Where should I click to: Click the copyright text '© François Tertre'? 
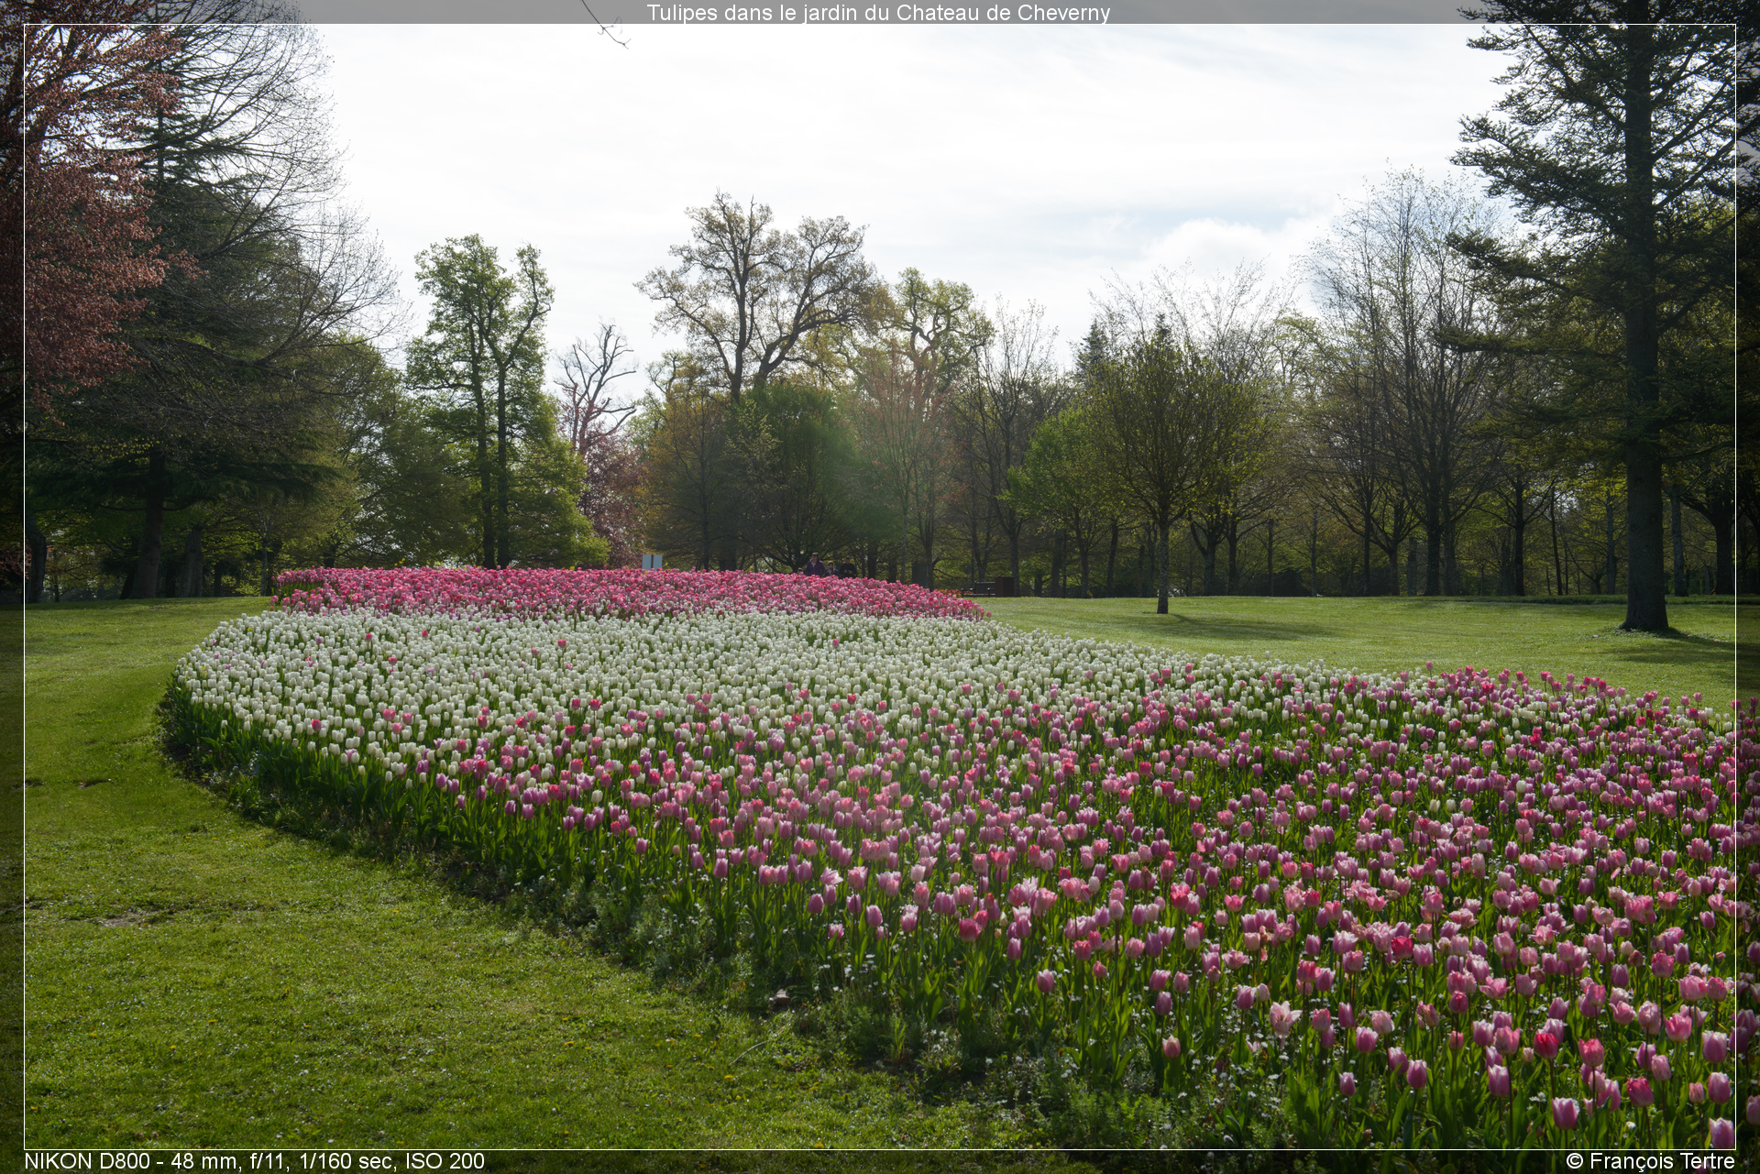pyautogui.click(x=1650, y=1161)
